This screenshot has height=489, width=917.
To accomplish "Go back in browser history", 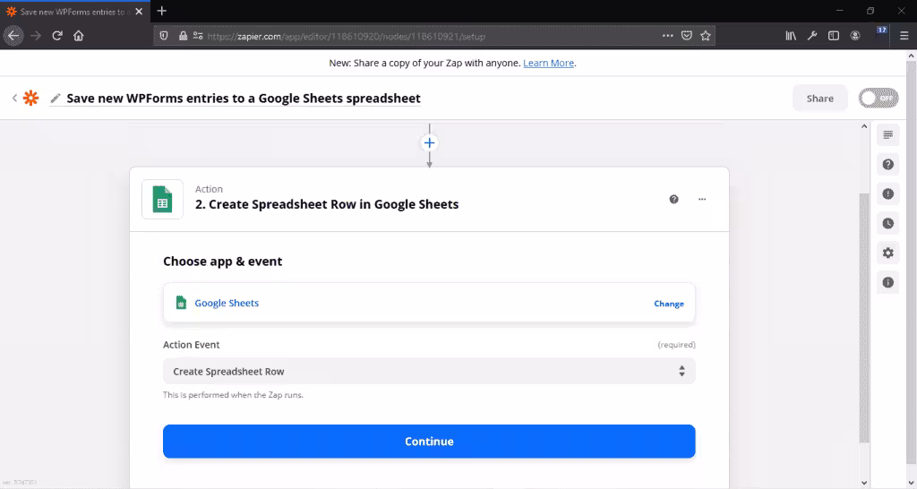I will [x=13, y=36].
